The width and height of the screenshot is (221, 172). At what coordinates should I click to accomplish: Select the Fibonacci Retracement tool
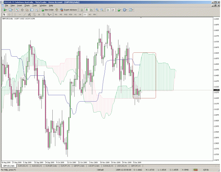coord(34,15)
